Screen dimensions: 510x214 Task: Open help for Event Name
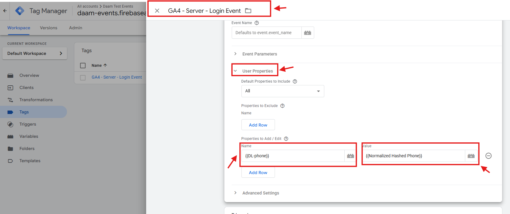coord(257,23)
